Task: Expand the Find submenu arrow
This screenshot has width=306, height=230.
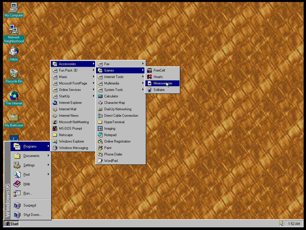Action: point(48,174)
